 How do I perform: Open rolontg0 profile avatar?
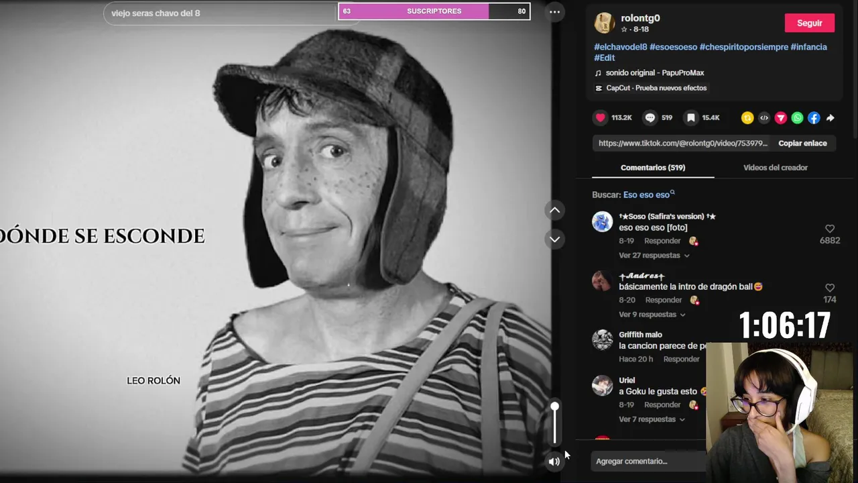coord(605,23)
